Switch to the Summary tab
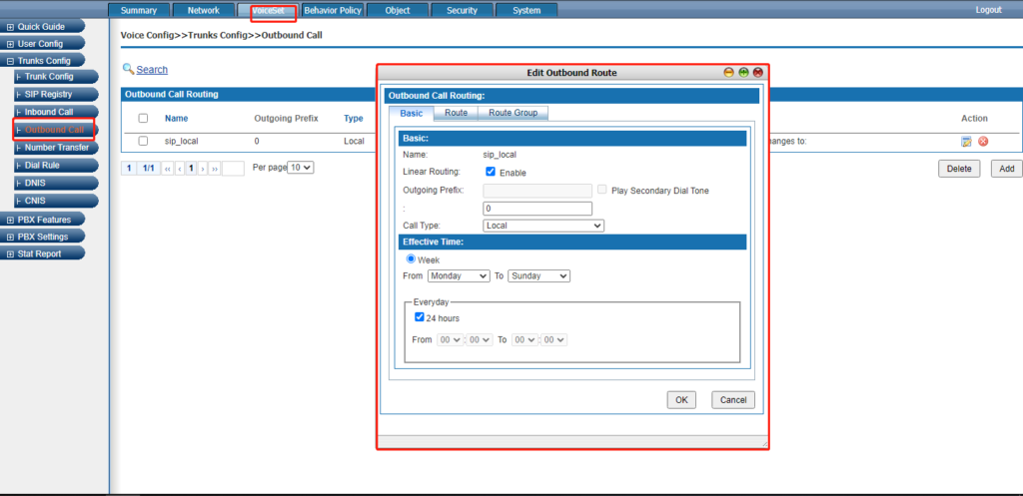The height and width of the screenshot is (496, 1023). 138,10
